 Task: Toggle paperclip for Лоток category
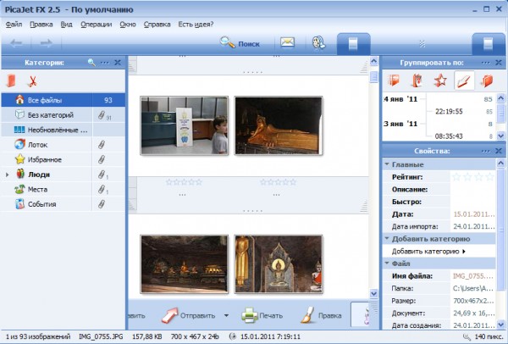[x=100, y=145]
